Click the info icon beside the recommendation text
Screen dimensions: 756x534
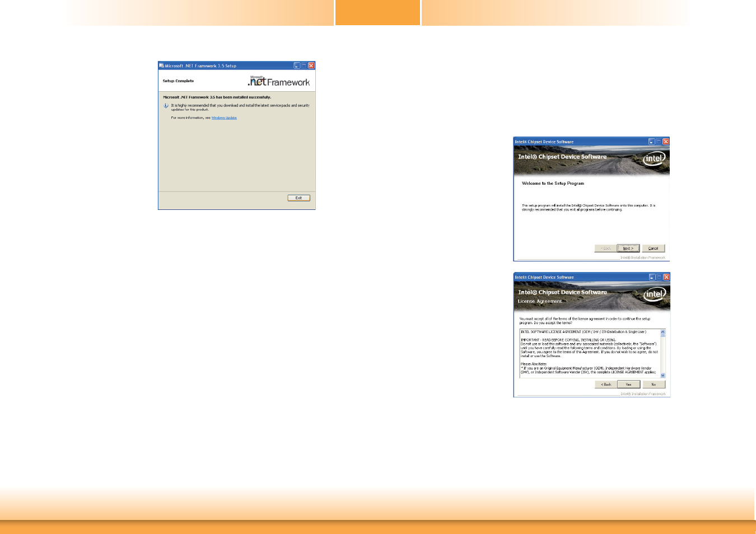pos(166,106)
